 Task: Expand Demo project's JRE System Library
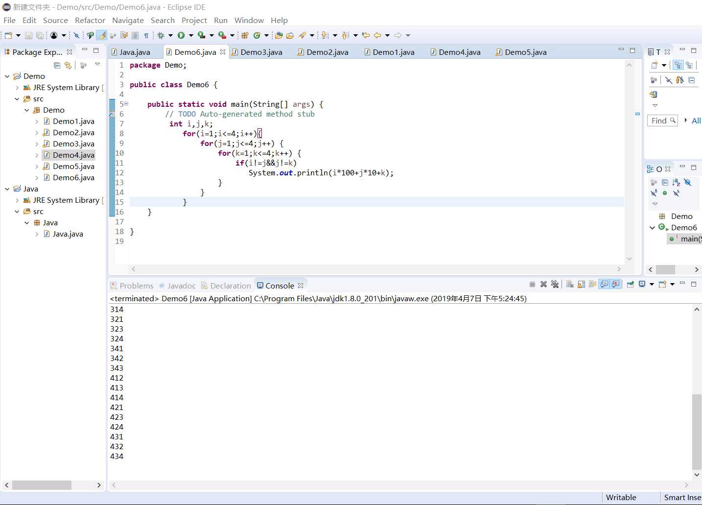pyautogui.click(x=17, y=88)
